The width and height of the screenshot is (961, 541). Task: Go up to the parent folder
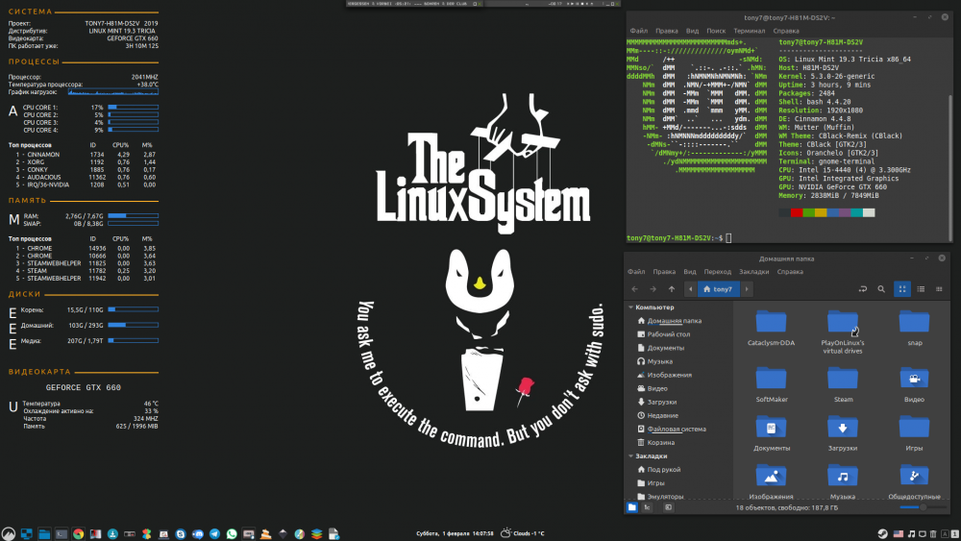point(671,288)
